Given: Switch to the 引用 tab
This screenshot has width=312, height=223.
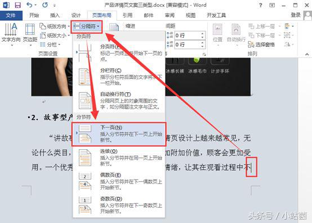Looking at the screenshot, I should coord(127,15).
